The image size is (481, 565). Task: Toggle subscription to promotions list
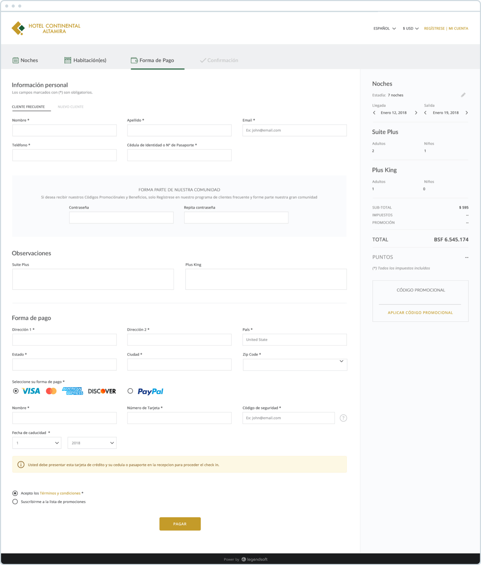pos(15,502)
